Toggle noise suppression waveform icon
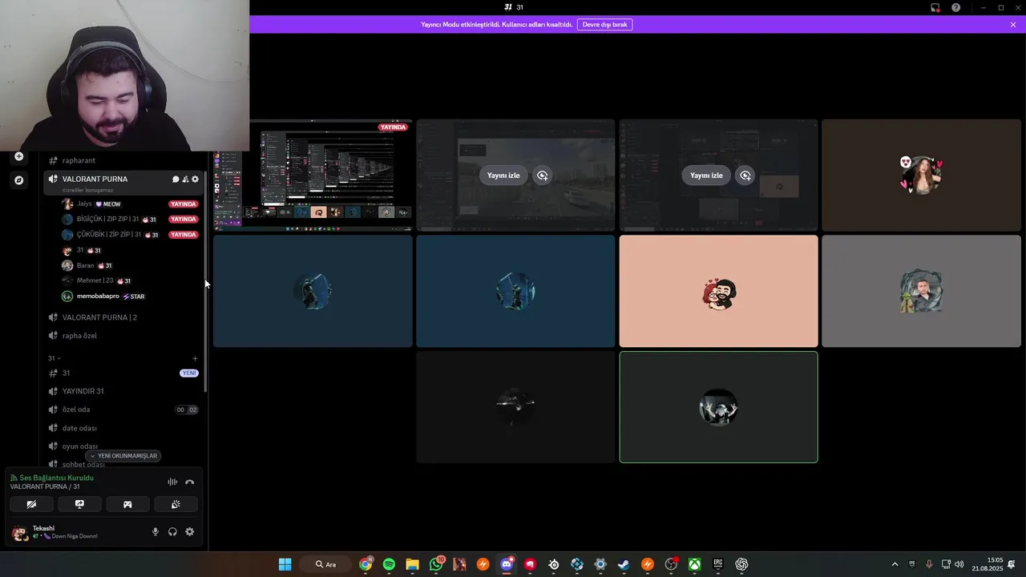This screenshot has height=577, width=1026. coord(172,482)
